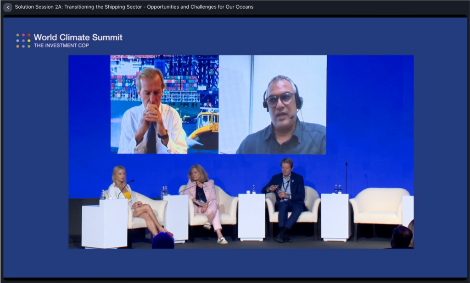This screenshot has height=283, width=470.
Task: Click the audience member's head at bottom right
Action: (x=402, y=237)
